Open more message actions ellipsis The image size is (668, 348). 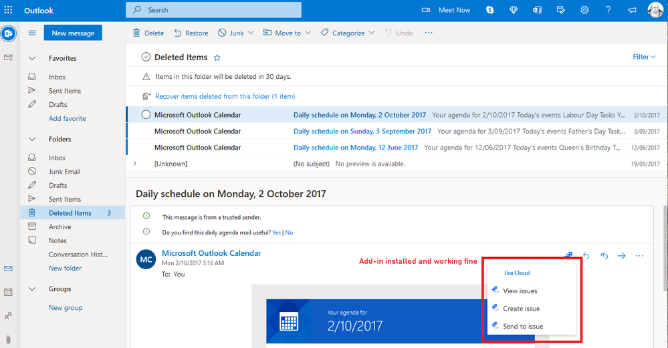pos(639,256)
